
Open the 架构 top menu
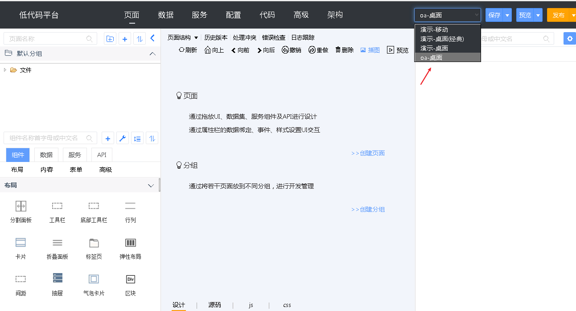pos(335,15)
